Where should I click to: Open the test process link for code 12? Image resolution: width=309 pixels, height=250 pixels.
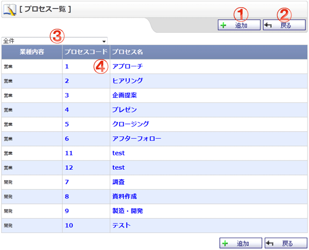tap(118, 168)
